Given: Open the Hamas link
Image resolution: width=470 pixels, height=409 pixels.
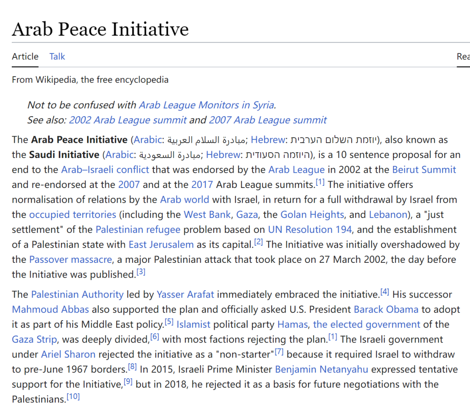Looking at the screenshot, I should (x=292, y=325).
